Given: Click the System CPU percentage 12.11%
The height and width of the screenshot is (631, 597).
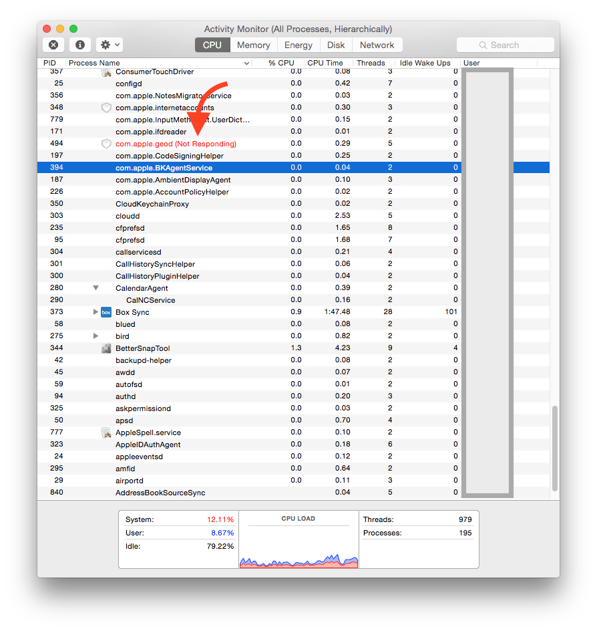Looking at the screenshot, I should pyautogui.click(x=220, y=519).
